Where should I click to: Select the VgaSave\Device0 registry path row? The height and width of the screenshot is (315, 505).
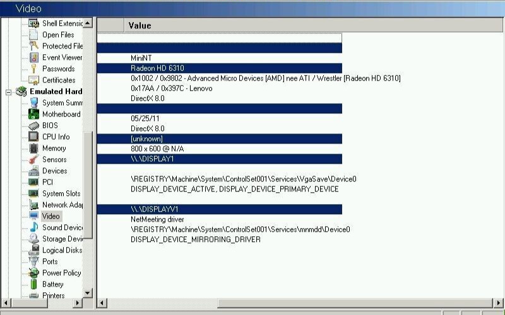pyautogui.click(x=227, y=179)
